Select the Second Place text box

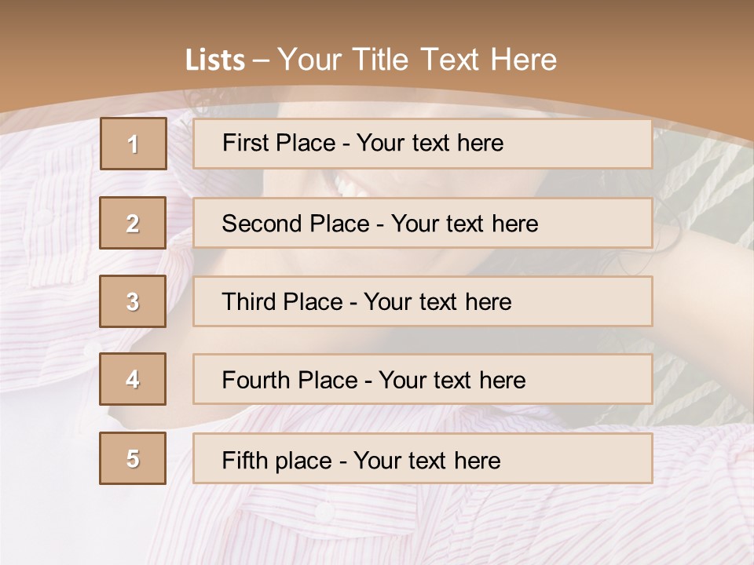tap(423, 223)
